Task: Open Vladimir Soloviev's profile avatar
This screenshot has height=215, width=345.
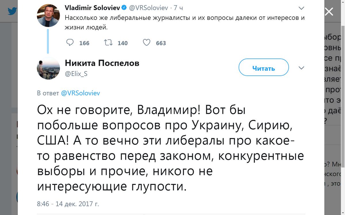Action: tap(48, 16)
